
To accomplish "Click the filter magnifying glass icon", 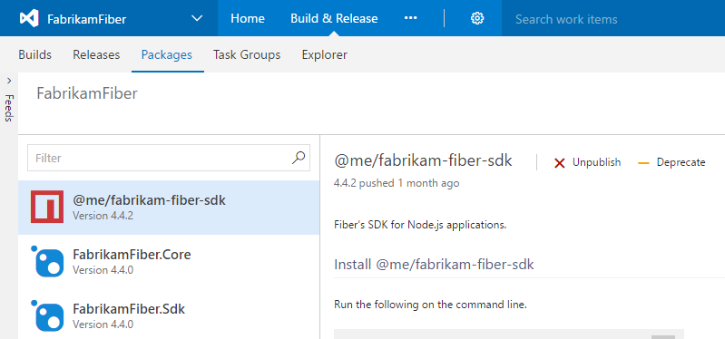I will click(x=299, y=158).
